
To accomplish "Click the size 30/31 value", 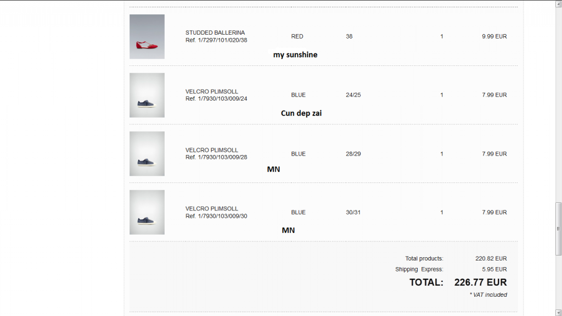I will pyautogui.click(x=353, y=212).
